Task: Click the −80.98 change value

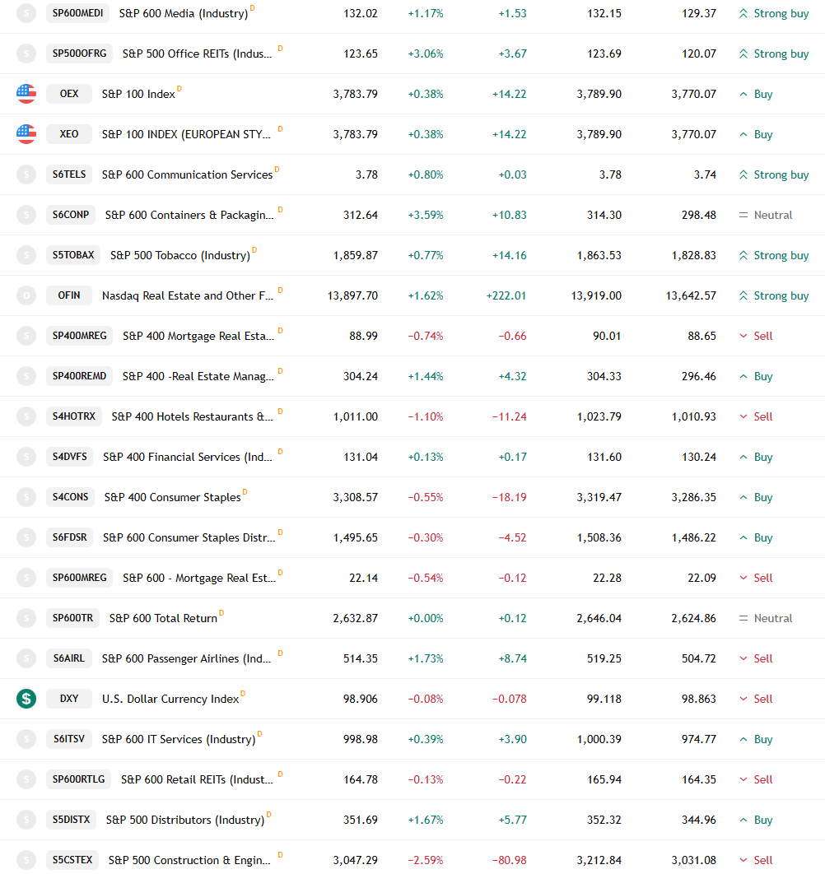Action: click(x=510, y=860)
